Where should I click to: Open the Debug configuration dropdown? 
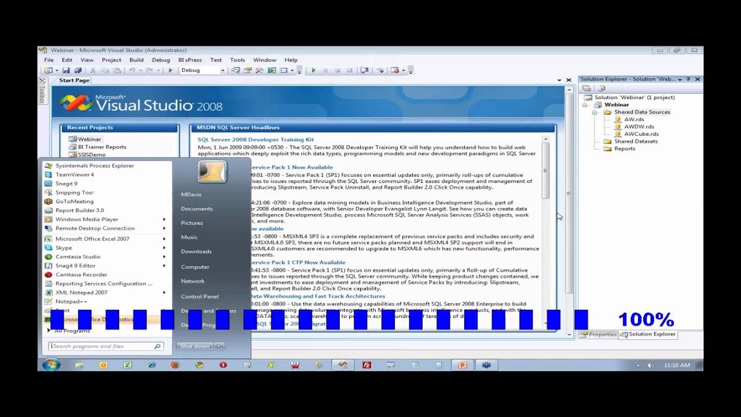point(222,70)
